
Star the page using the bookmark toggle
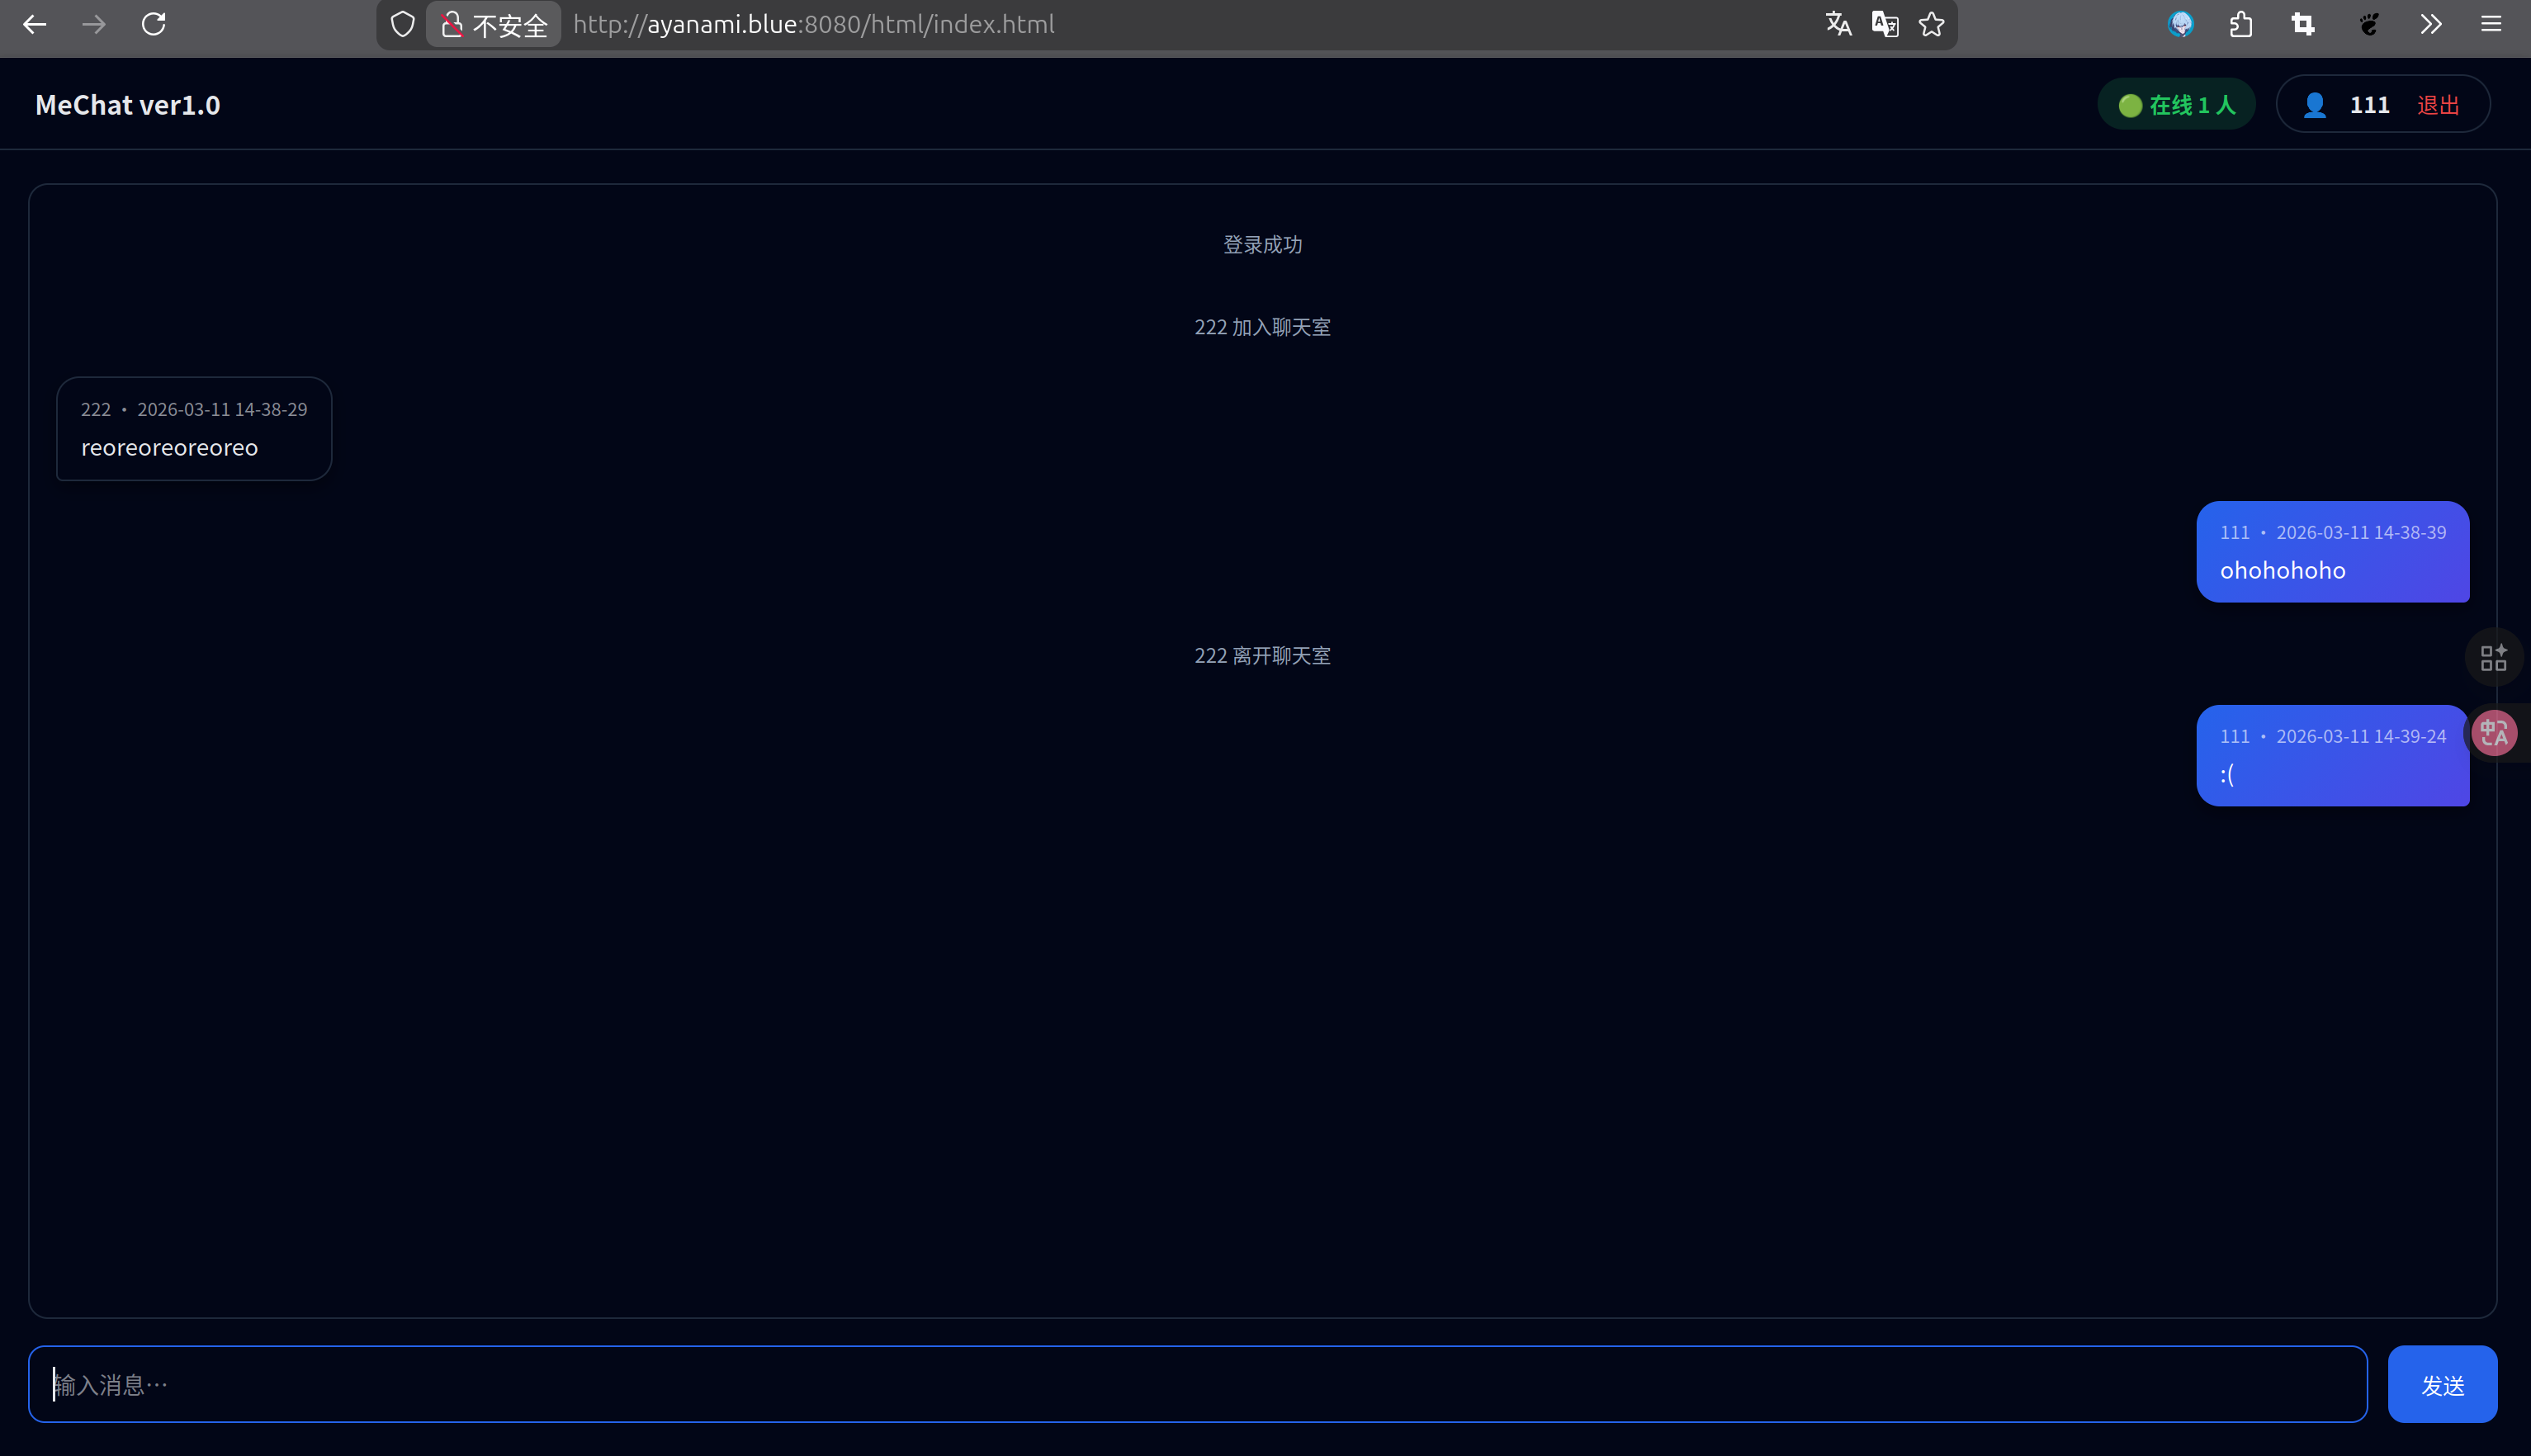click(x=1931, y=24)
